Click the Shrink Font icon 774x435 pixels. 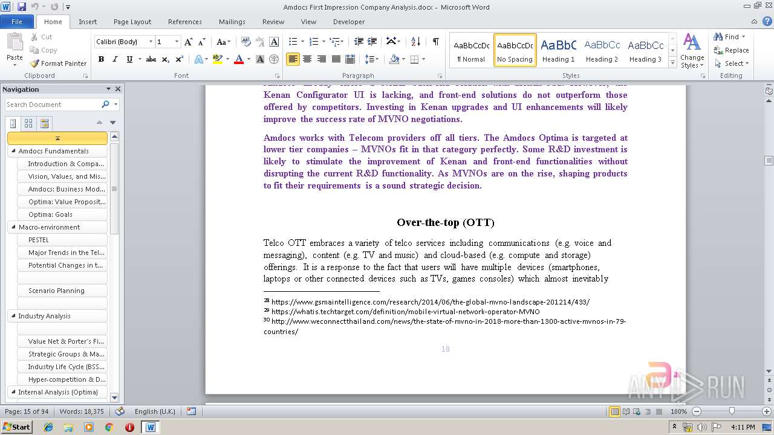(201, 42)
